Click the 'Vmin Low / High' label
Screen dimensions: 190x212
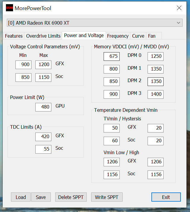click(x=121, y=153)
